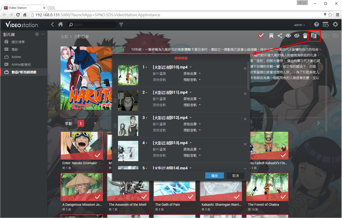Image resolution: width=342 pixels, height=218 pixels.
Task: Reload the browser page
Action: click(x=18, y=15)
